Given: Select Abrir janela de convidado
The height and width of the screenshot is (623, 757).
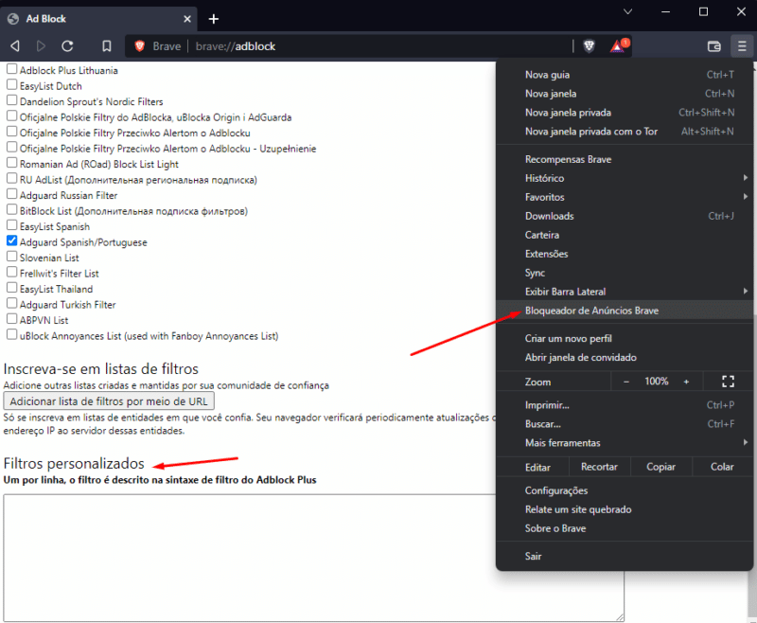Looking at the screenshot, I should coord(625,357).
